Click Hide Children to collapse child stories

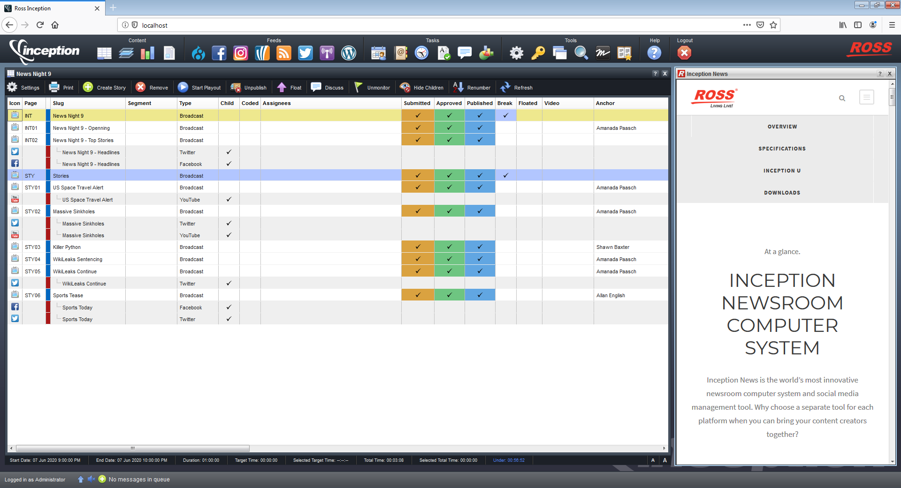[422, 88]
